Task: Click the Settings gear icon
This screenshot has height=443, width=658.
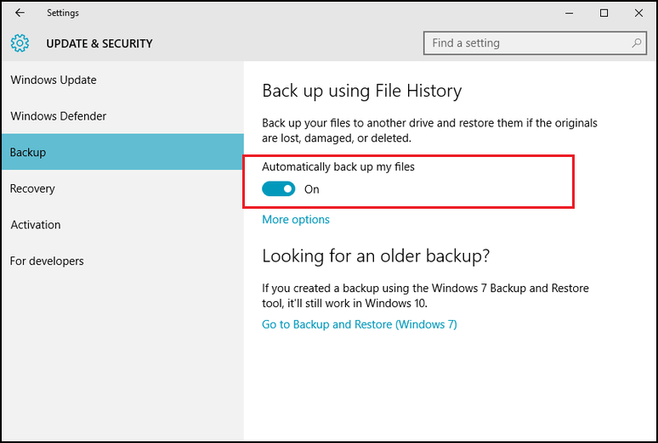Action: click(20, 43)
